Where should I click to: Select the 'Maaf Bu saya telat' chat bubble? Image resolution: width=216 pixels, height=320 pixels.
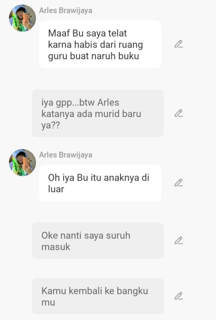[x=100, y=44]
